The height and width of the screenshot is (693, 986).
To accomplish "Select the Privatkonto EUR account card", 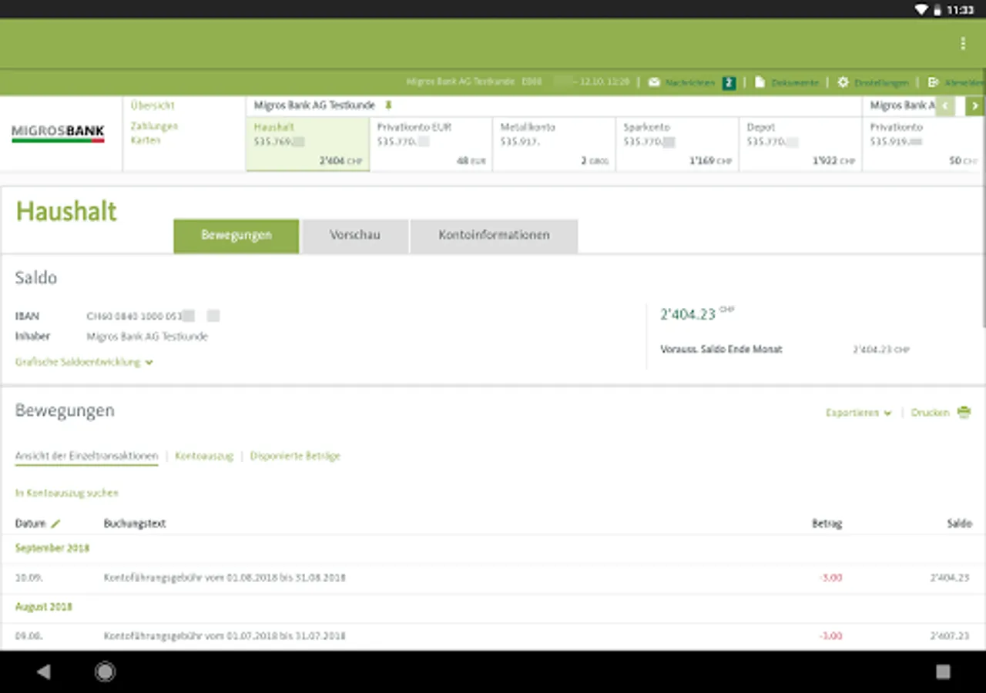I will point(431,144).
